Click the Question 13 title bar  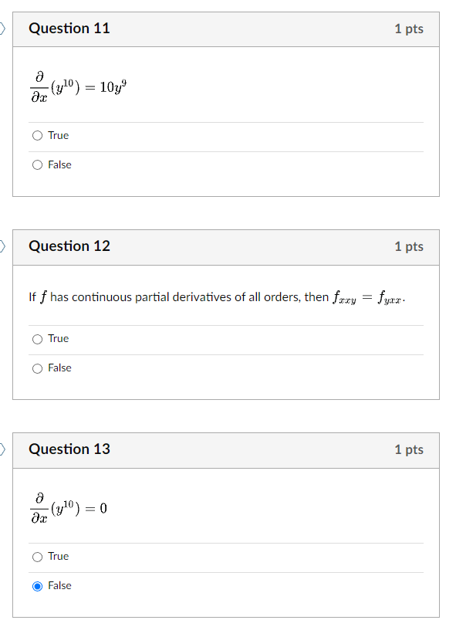point(69,450)
